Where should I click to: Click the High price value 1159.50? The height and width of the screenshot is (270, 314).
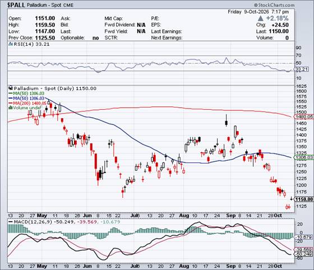pos(45,25)
